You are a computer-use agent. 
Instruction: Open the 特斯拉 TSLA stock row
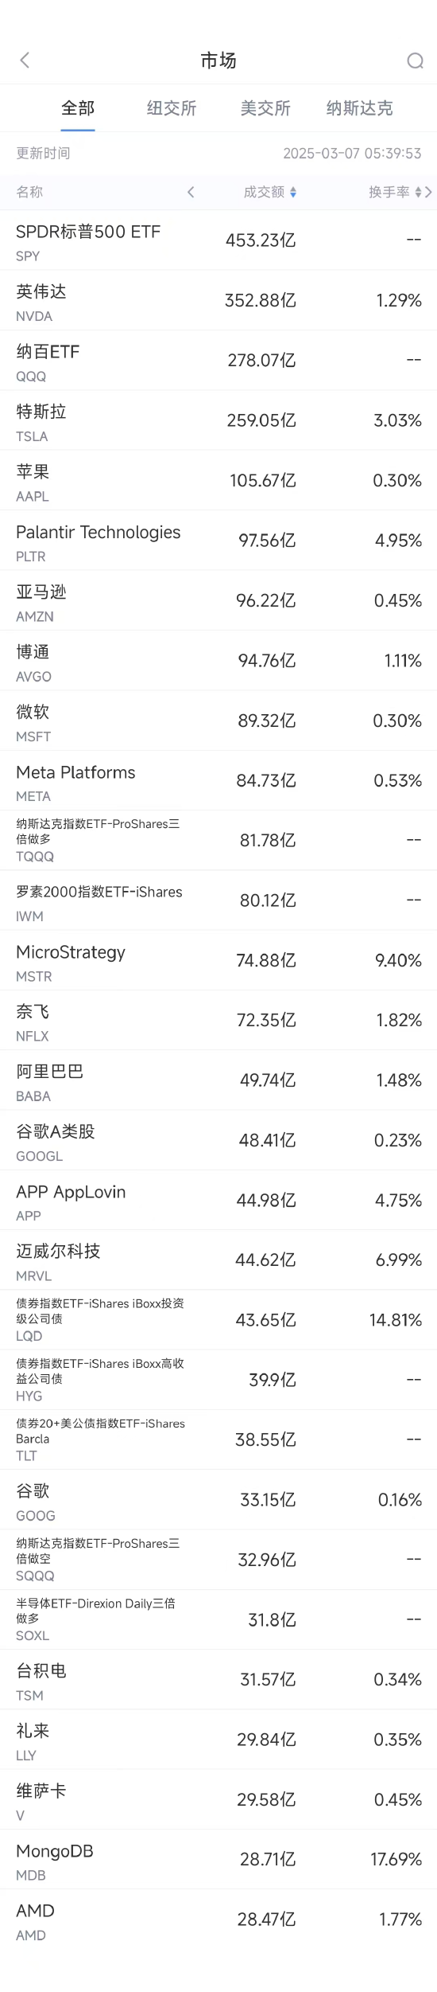point(218,420)
